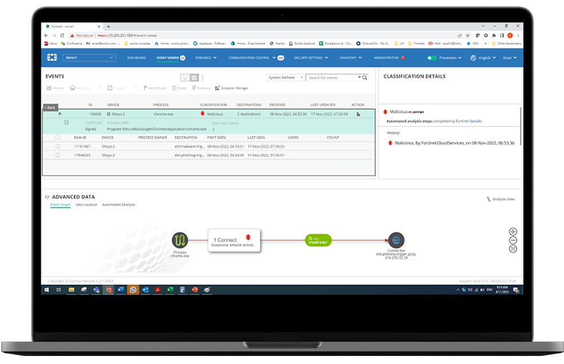Viewport: 564px width, 364px height.
Task: Open File Explorer from the taskbar
Action: pos(72,290)
